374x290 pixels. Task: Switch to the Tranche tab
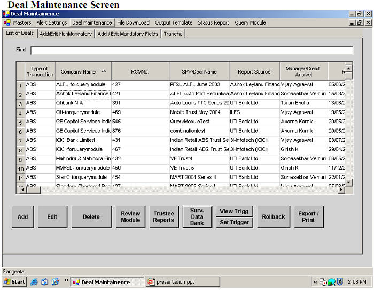[173, 34]
